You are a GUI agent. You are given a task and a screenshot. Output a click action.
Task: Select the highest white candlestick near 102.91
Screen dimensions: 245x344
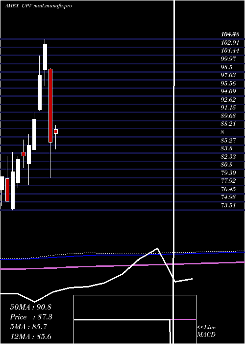tap(45, 57)
